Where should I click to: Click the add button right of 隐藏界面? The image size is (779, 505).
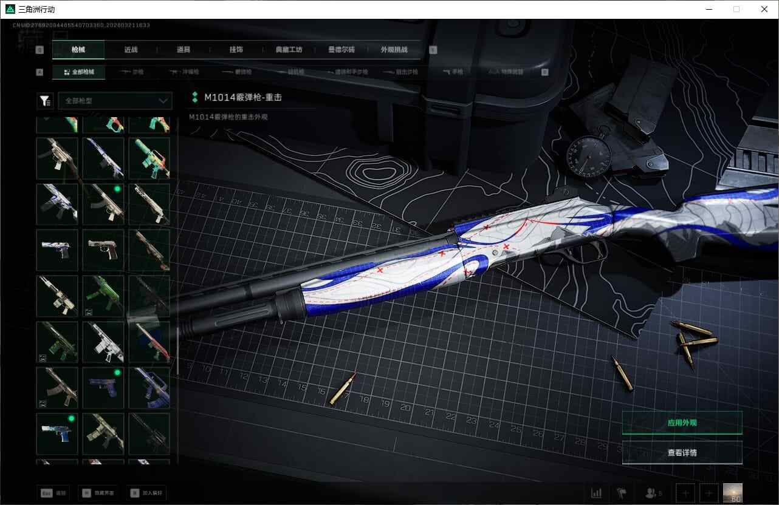pos(146,493)
